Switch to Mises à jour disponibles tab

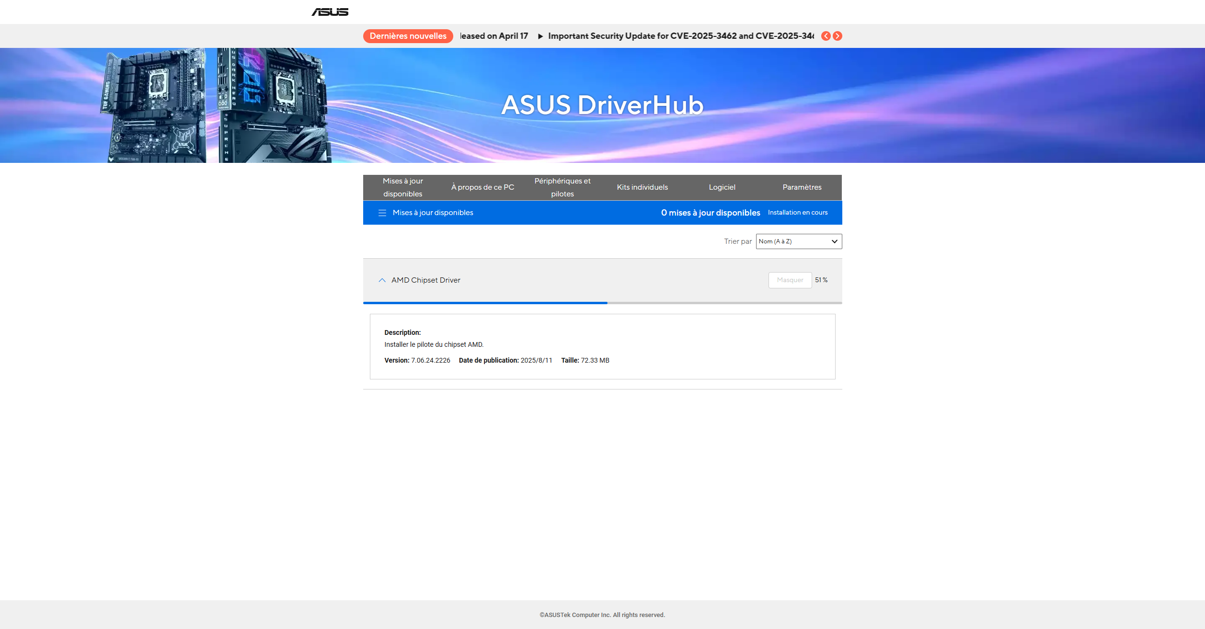click(402, 187)
